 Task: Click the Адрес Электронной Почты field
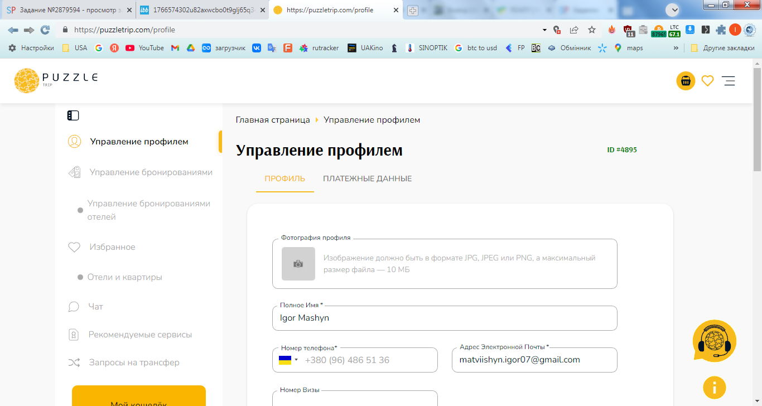(x=534, y=360)
